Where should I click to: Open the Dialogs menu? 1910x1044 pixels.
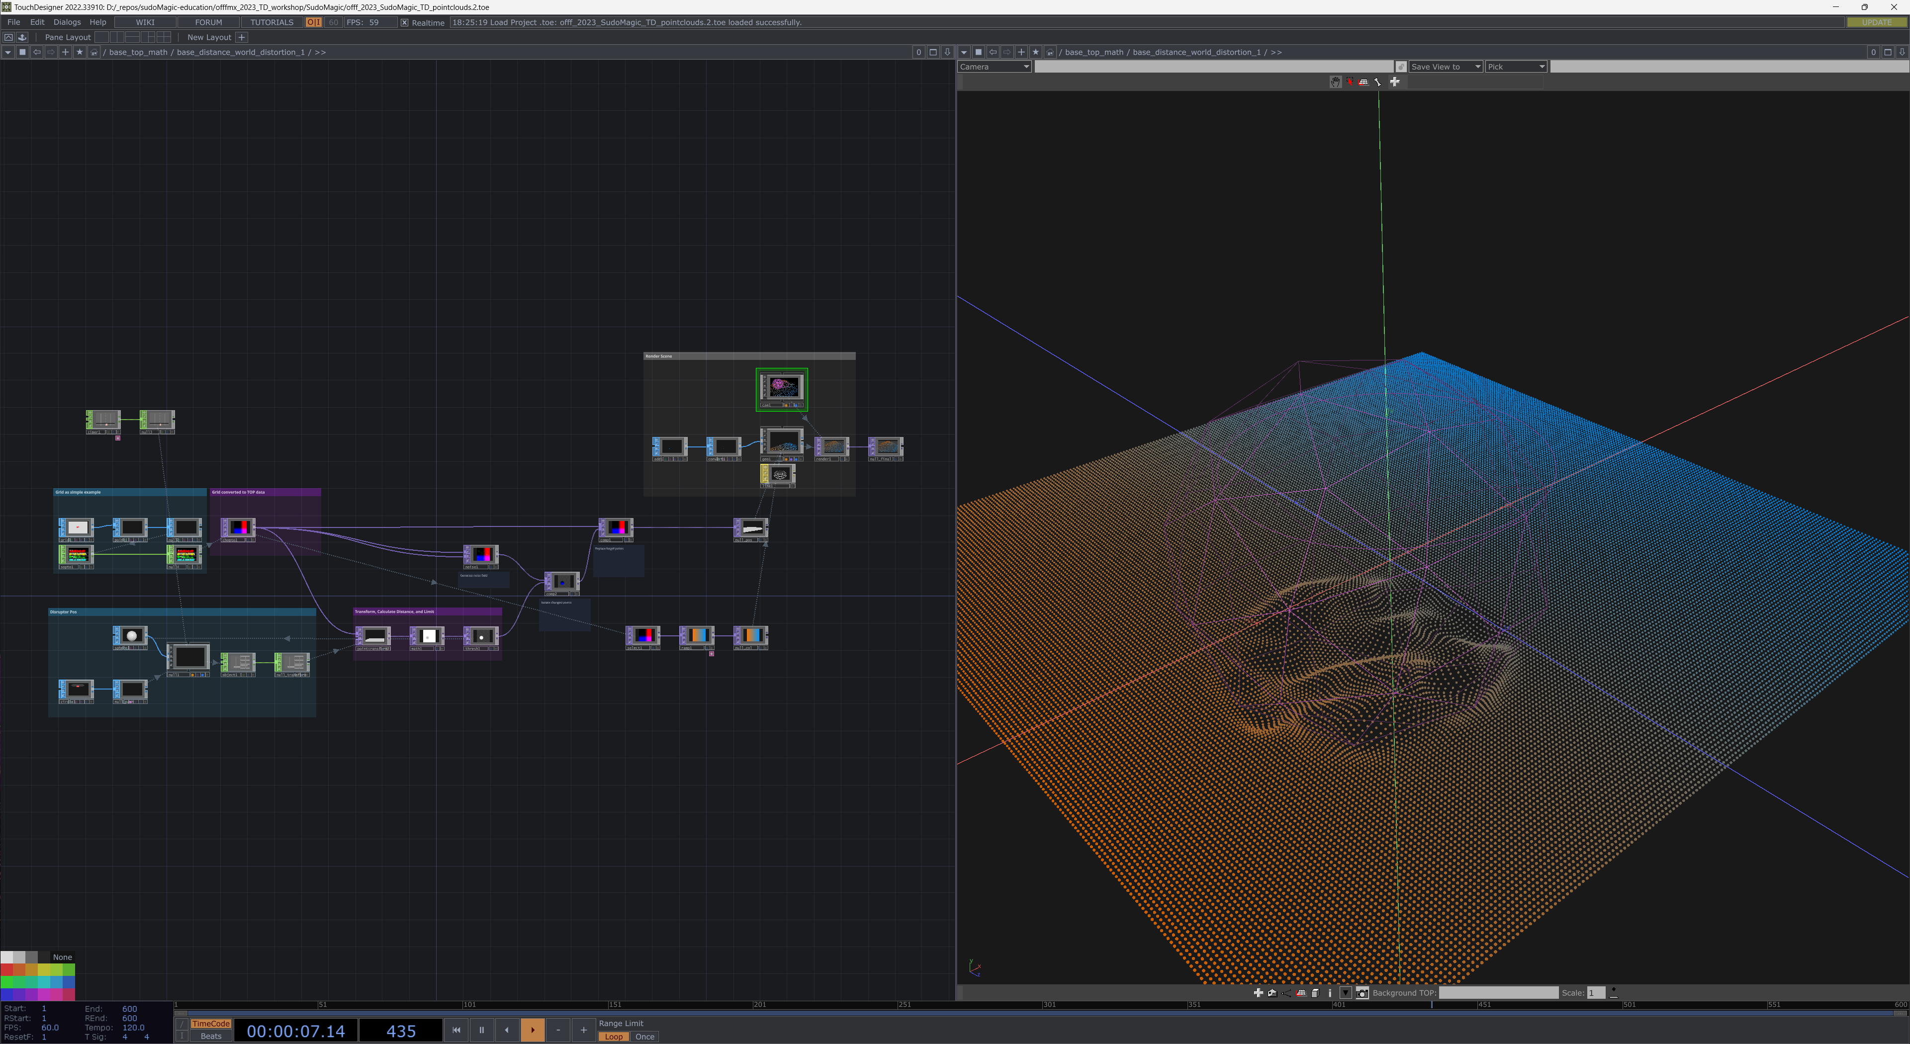(67, 22)
